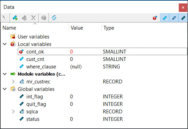Click the green arrow Module variables icon
This screenshot has height=129, width=188.
click(x=13, y=74)
